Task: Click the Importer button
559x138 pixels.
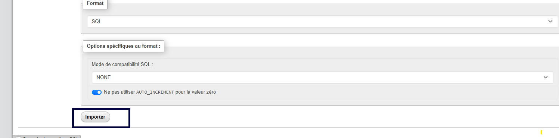Action: click(x=95, y=117)
